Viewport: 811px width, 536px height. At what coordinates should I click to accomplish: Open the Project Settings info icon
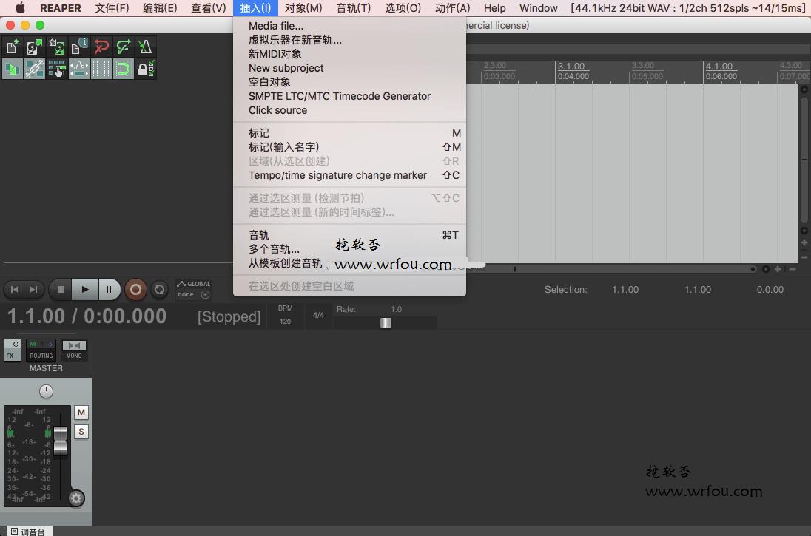coord(79,47)
